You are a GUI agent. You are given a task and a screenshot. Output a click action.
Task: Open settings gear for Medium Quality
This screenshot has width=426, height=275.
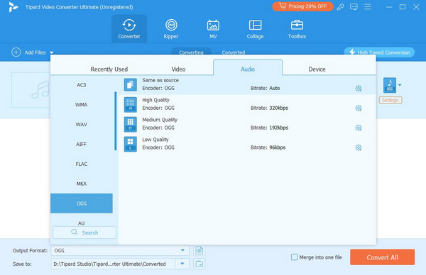pos(359,128)
